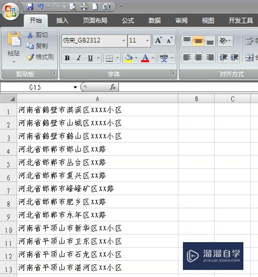
Task: Click the wrap text icon
Action: (x=249, y=41)
